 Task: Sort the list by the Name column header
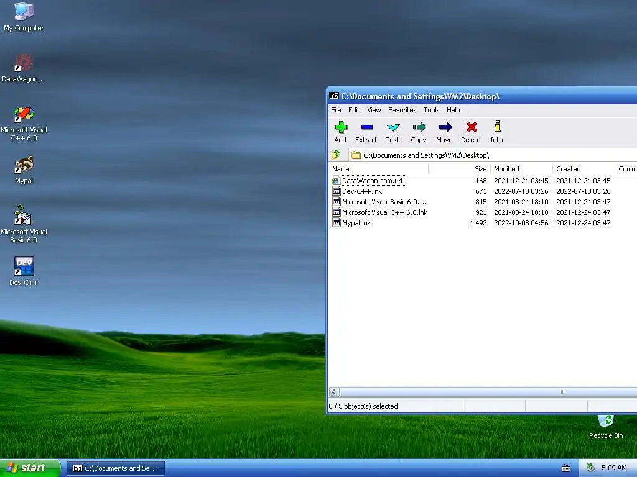click(378, 169)
